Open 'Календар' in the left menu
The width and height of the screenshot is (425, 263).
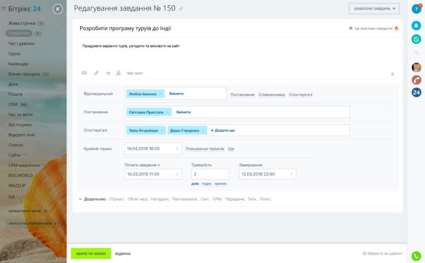pos(18,64)
